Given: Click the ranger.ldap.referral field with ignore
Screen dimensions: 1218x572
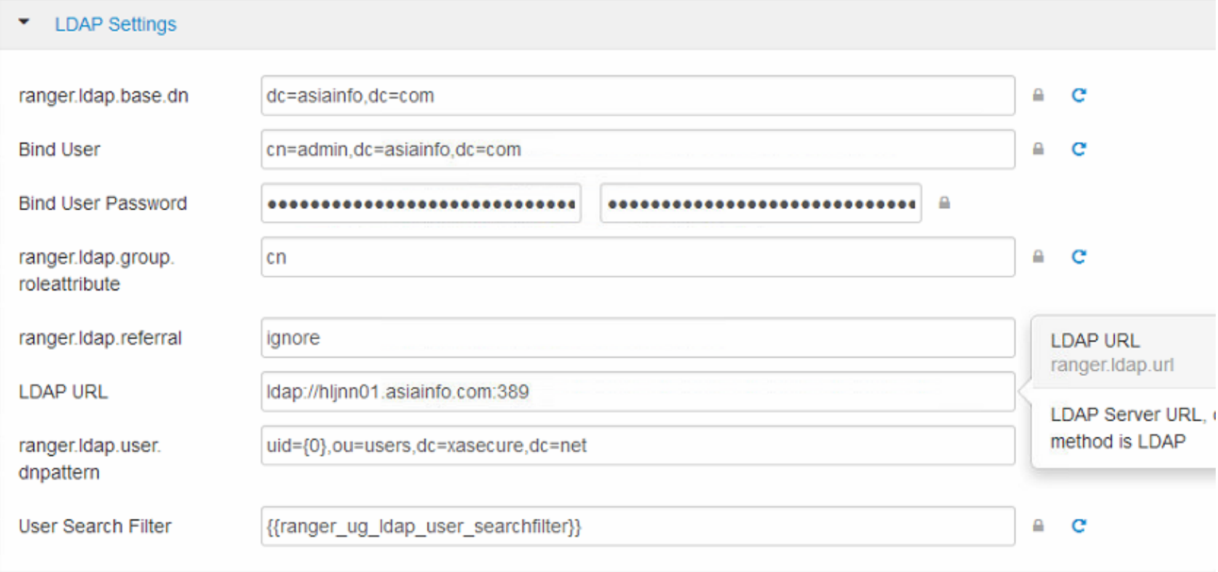Looking at the screenshot, I should tap(638, 338).
